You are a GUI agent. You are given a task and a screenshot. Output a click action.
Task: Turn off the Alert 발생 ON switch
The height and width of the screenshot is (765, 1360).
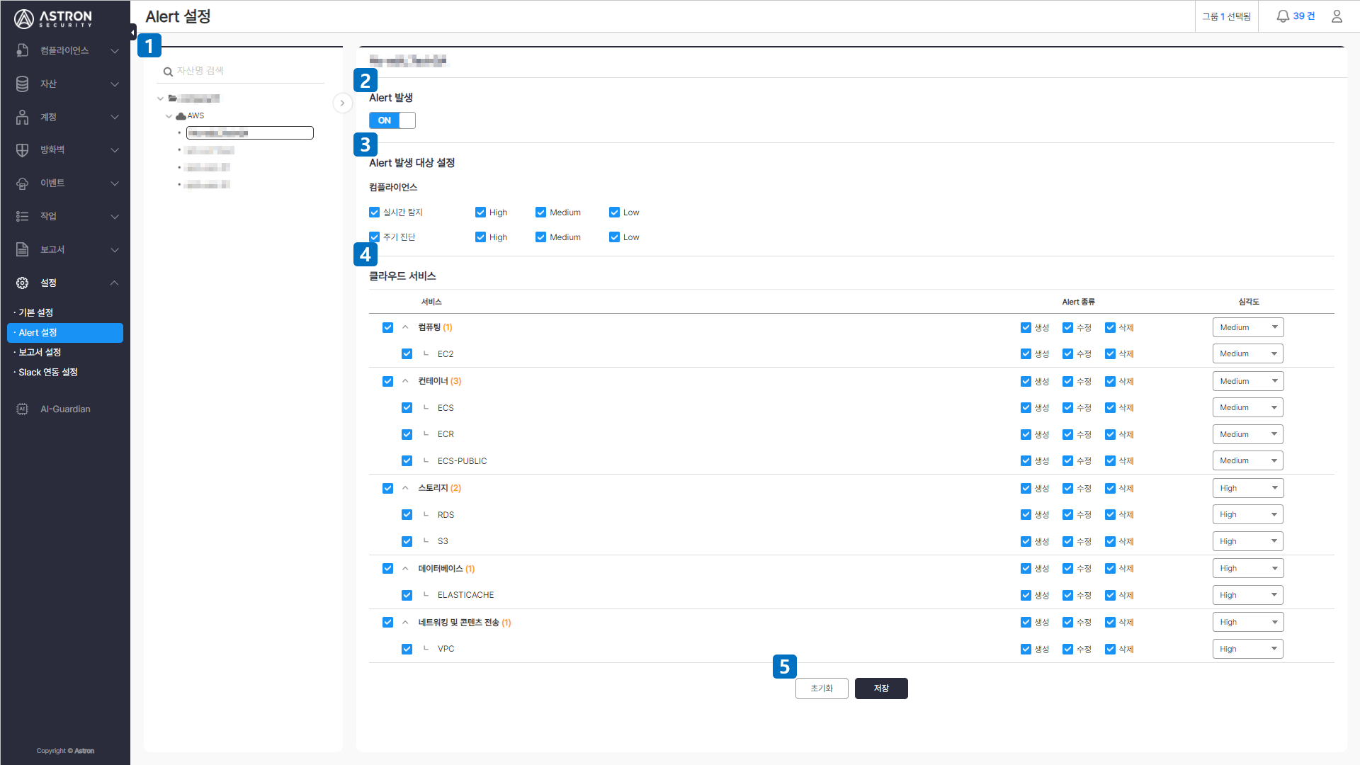[x=392, y=120]
